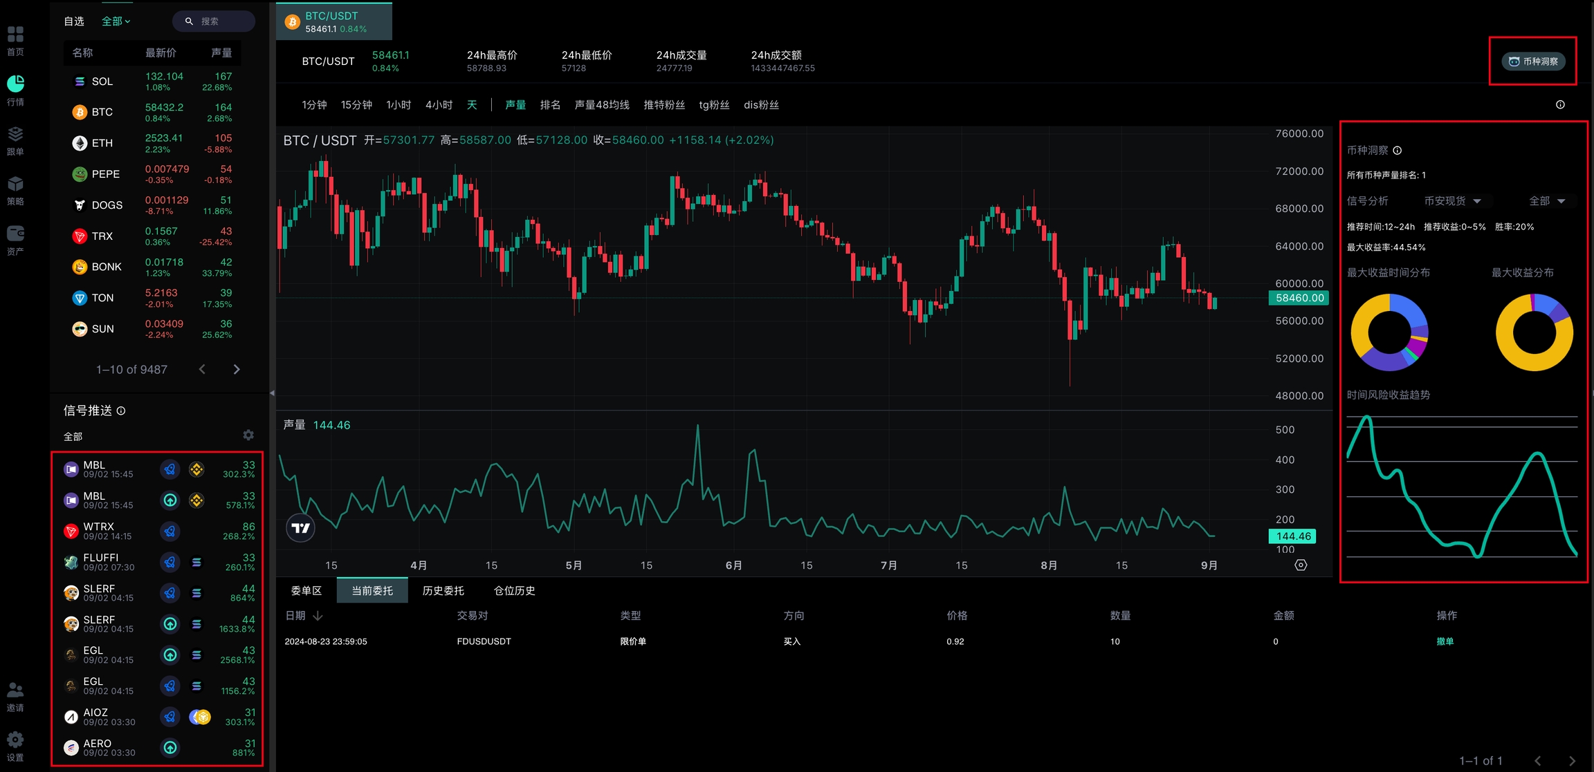
Task: Switch to the 仓位历史 tab
Action: click(x=514, y=591)
